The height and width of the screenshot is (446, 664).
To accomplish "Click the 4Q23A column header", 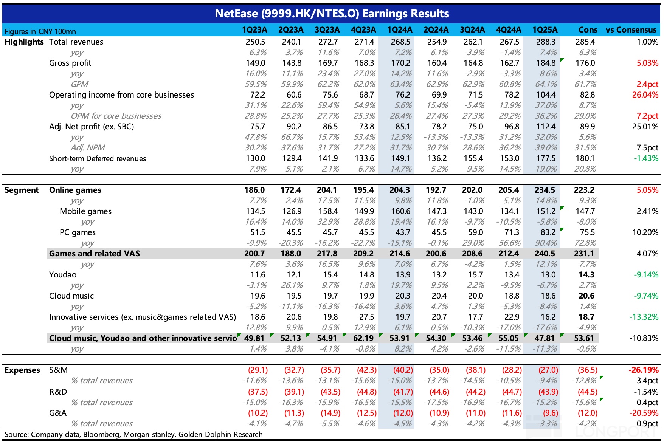I will (363, 30).
